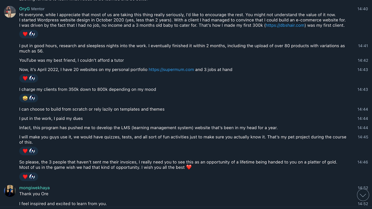The image size is (372, 209).
Task: Click the red heart emoji ending invoices message
Action: tap(189, 167)
